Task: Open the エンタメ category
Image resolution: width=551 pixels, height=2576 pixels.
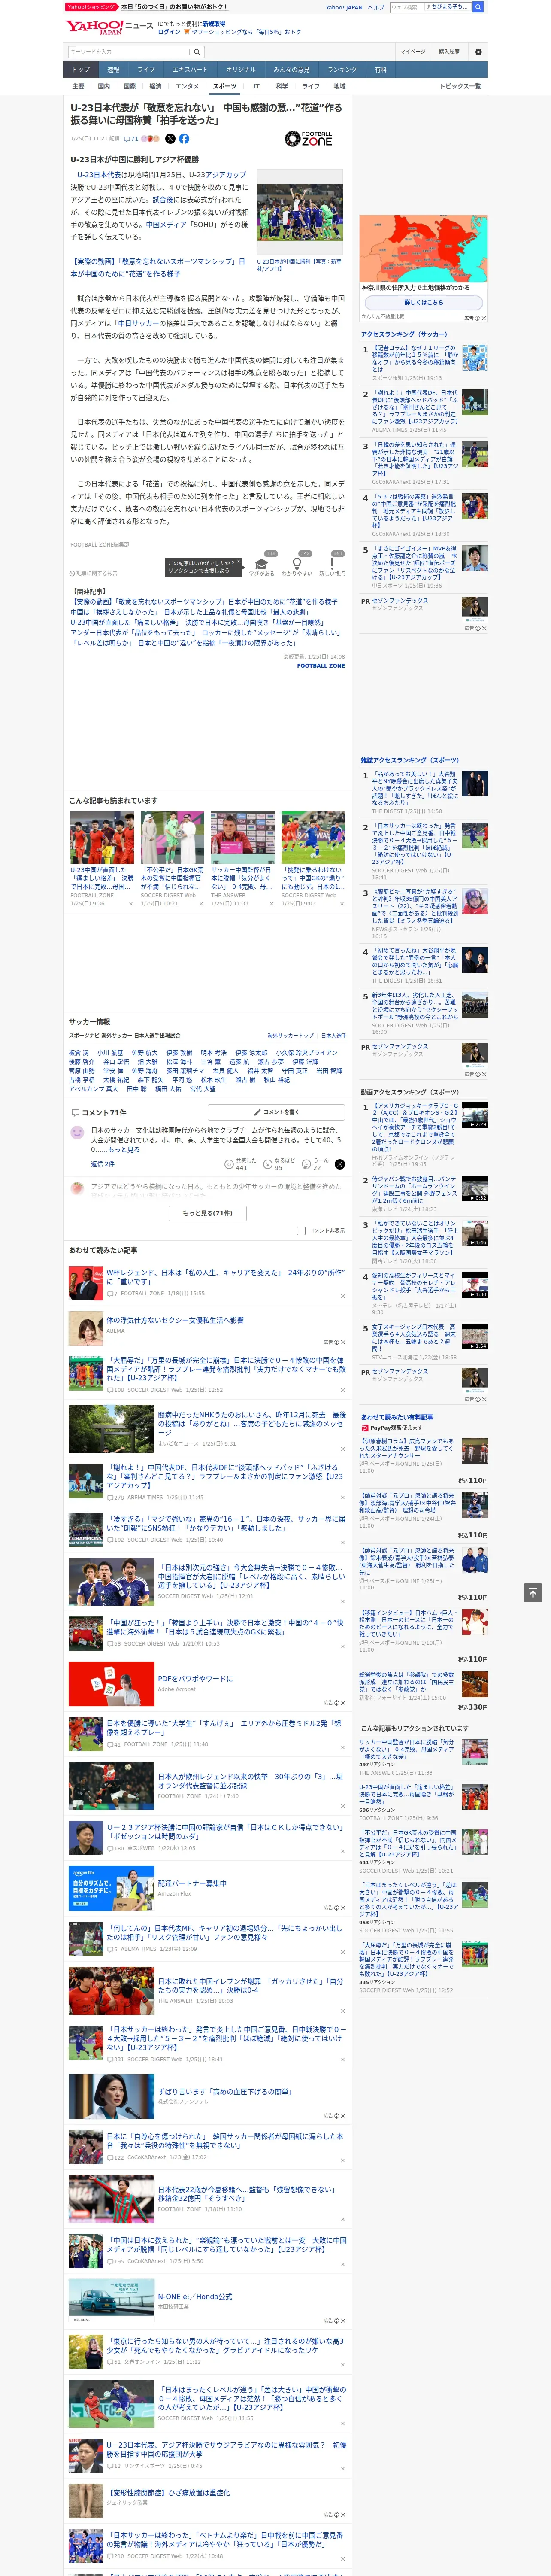Action: pyautogui.click(x=187, y=86)
